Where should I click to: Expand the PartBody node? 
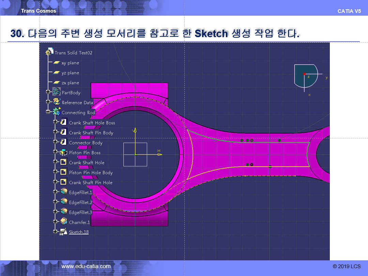pyautogui.click(x=48, y=92)
